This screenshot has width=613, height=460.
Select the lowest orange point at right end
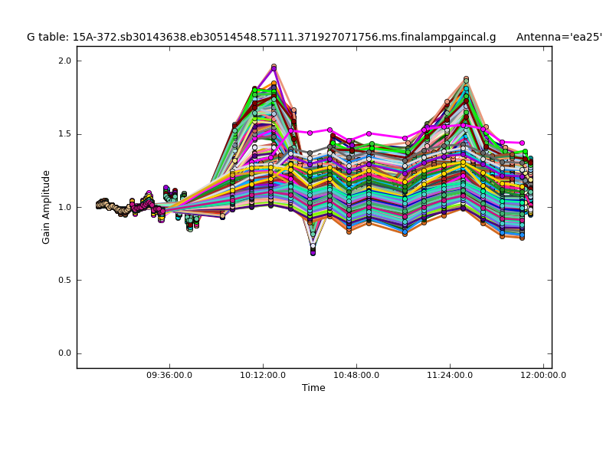click(522, 238)
